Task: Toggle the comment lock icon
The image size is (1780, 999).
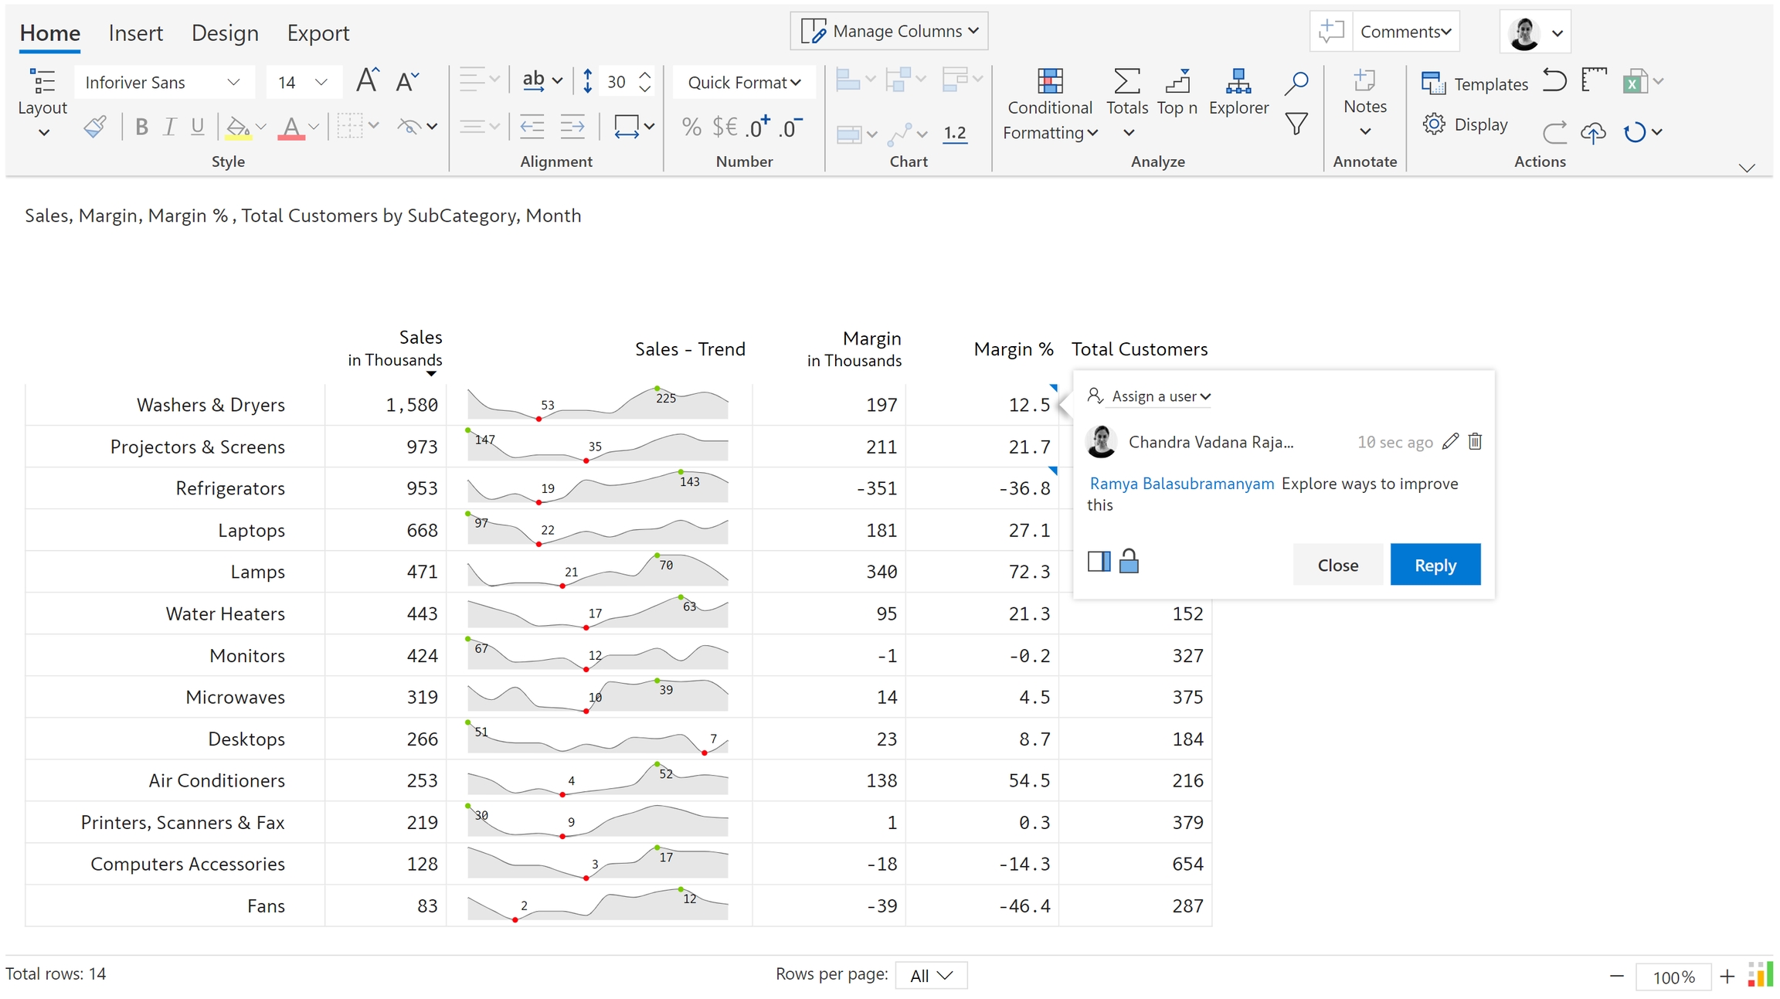Action: point(1129,561)
